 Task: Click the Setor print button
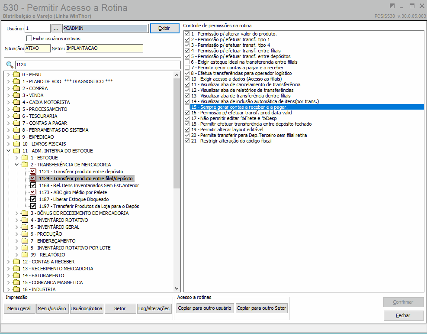120,308
